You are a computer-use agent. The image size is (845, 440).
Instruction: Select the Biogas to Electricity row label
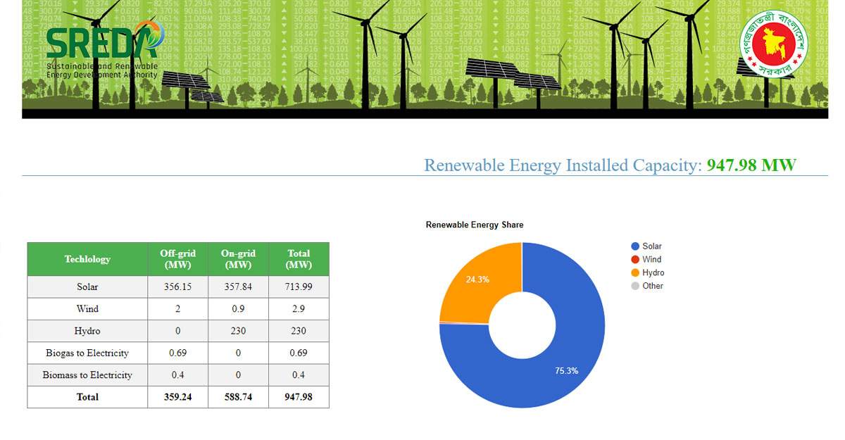tap(87, 353)
